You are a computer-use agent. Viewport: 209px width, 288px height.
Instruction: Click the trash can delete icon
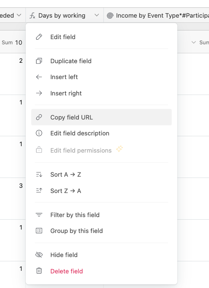pyautogui.click(x=39, y=271)
